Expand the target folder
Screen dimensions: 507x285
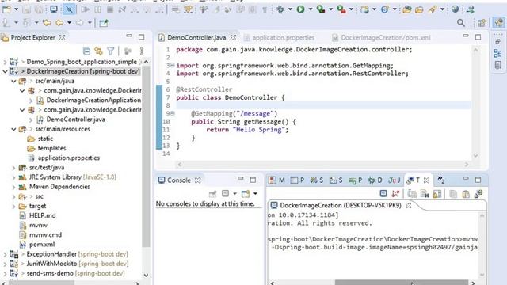pos(14,206)
